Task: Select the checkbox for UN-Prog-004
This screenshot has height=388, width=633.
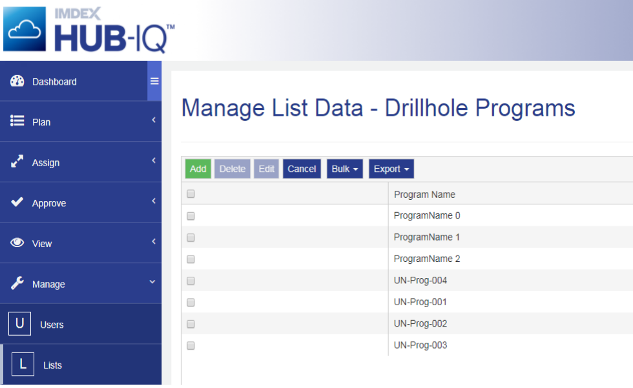Action: (x=191, y=281)
